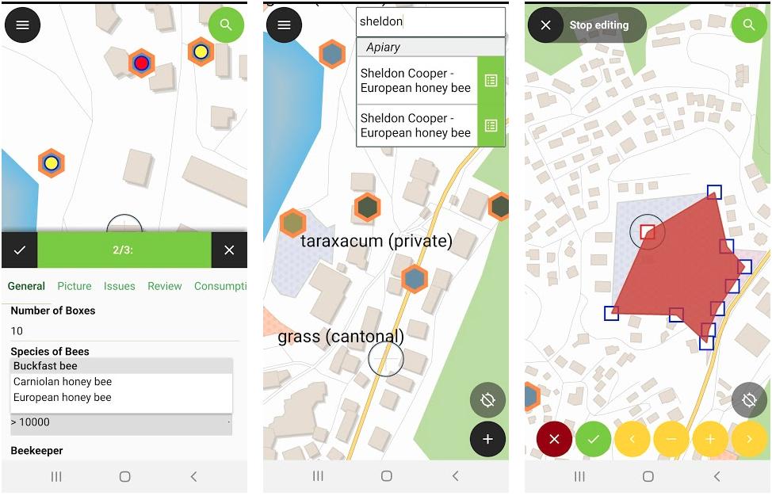The height and width of the screenshot is (496, 772).
Task: Tap the taraxacum (private) field label
Action: click(376, 241)
